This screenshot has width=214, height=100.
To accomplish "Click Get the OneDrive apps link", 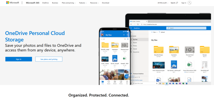I will coord(136,80).
